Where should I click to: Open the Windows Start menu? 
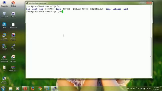[x=3, y=88]
